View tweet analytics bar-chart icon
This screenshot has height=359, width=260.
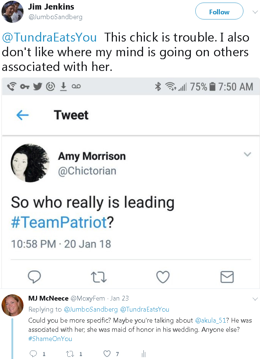pos(143,354)
